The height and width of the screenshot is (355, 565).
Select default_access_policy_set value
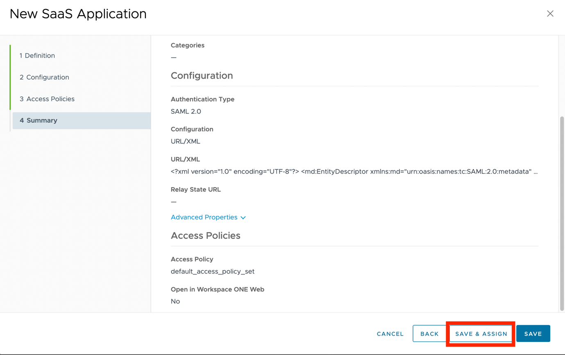(x=213, y=271)
